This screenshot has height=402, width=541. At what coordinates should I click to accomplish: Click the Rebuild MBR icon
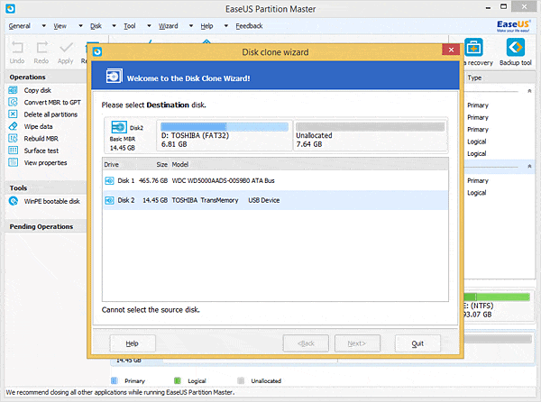click(13, 138)
